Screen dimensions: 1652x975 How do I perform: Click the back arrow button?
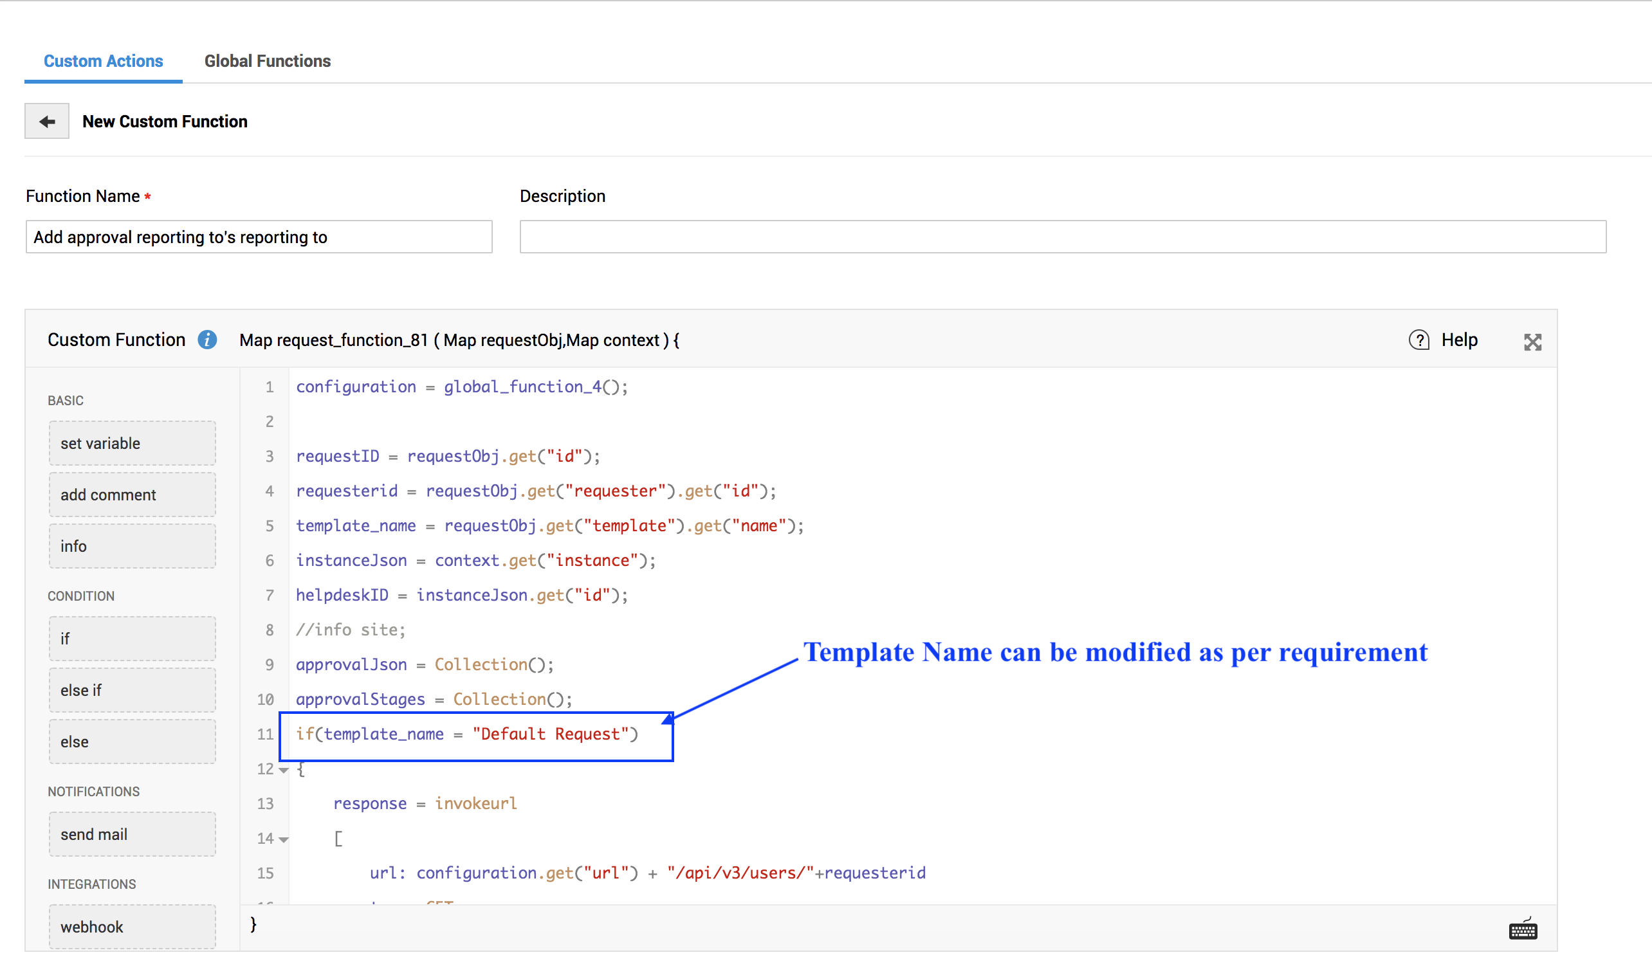tap(47, 122)
